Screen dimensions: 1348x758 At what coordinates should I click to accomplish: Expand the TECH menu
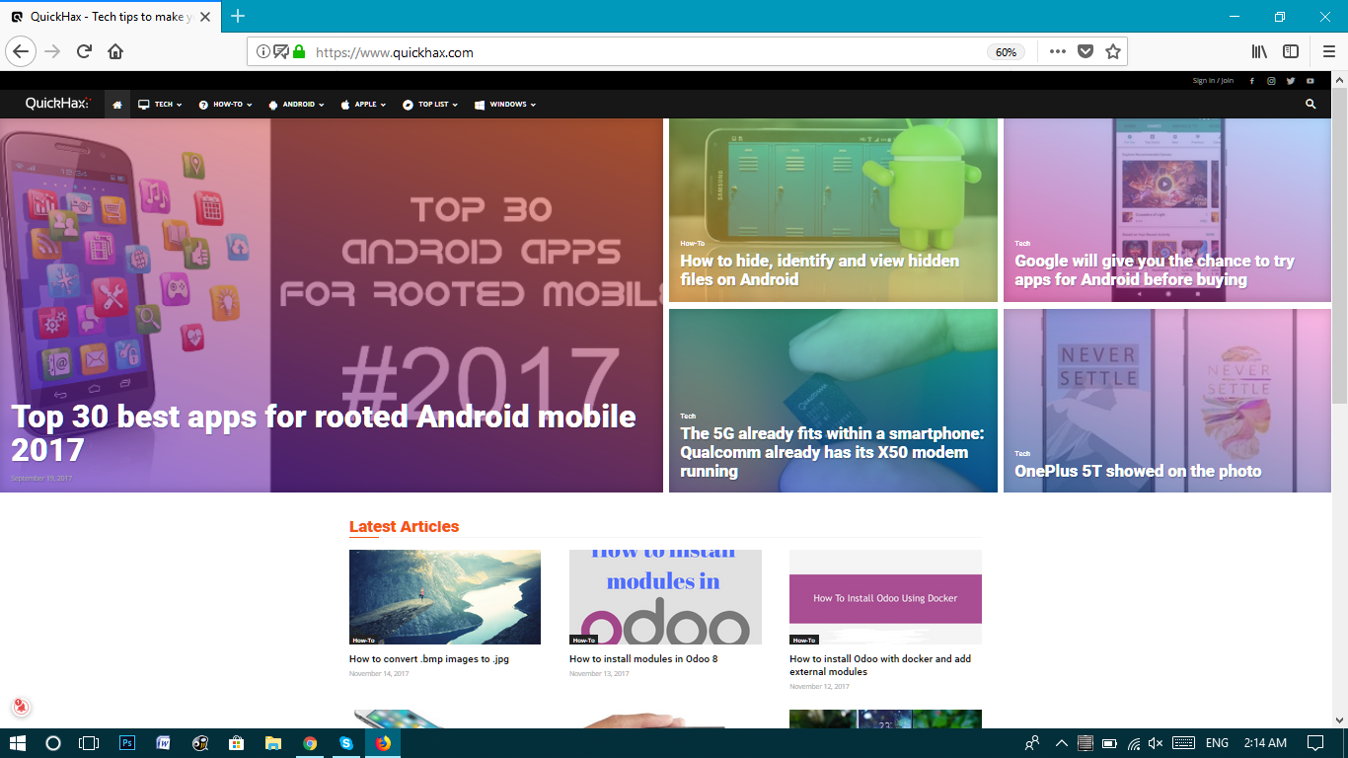(x=160, y=104)
